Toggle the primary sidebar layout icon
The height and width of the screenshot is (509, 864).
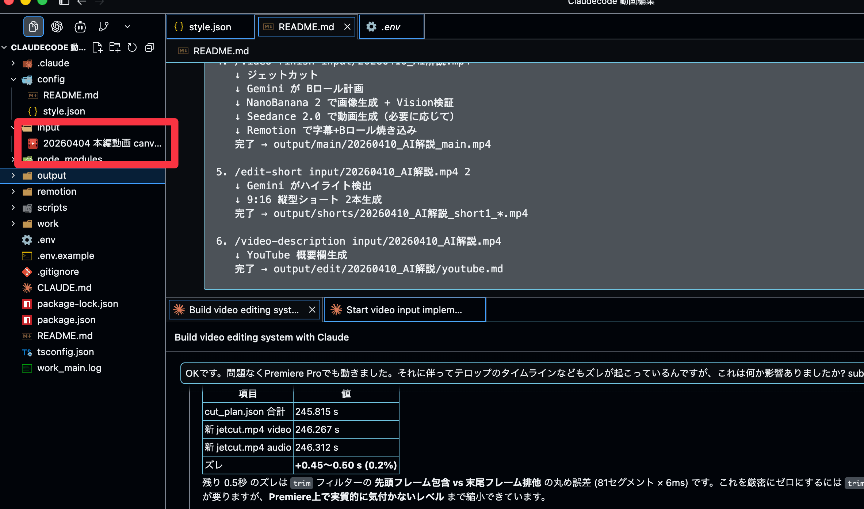[64, 2]
